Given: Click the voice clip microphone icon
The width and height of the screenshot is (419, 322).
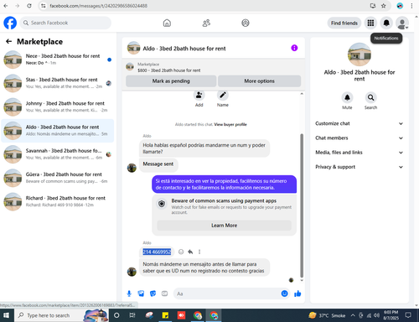Looking at the screenshot, I should pos(129,293).
